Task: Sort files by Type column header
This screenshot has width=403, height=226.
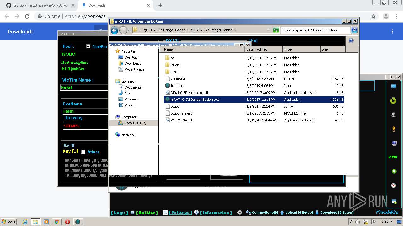Action: click(301, 49)
